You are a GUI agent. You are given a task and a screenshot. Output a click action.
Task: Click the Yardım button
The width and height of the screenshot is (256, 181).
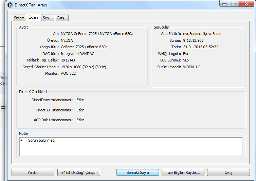click(33, 173)
